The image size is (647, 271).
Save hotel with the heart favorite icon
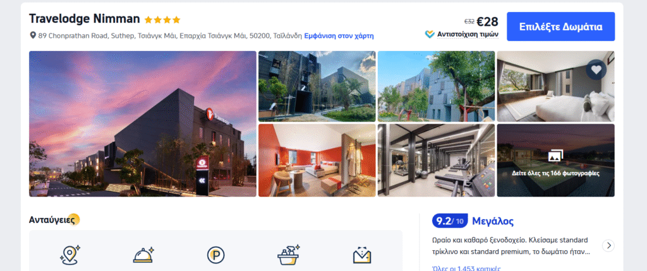click(x=596, y=69)
